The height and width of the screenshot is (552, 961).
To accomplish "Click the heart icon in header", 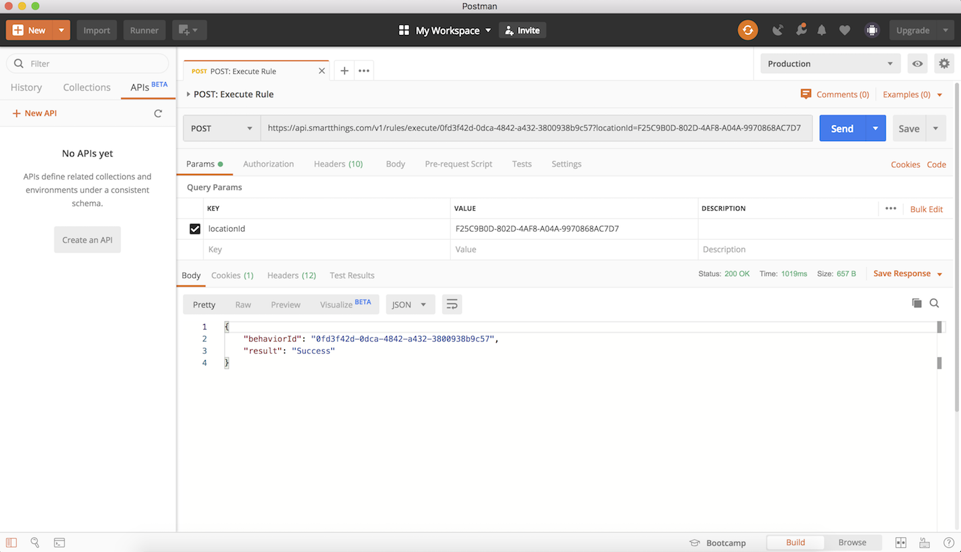I will [x=845, y=30].
